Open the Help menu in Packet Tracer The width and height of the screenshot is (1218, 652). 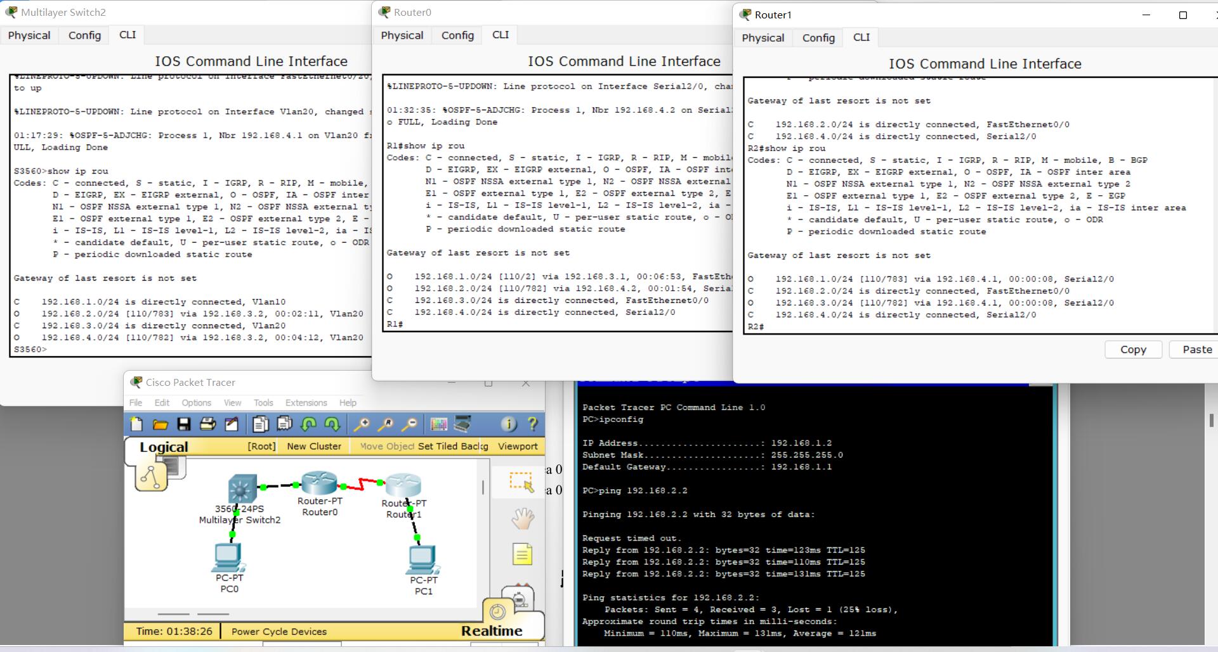(x=348, y=402)
